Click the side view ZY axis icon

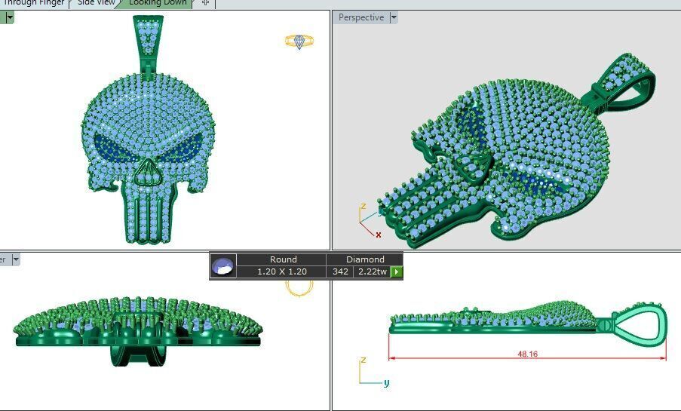pyautogui.click(x=374, y=372)
